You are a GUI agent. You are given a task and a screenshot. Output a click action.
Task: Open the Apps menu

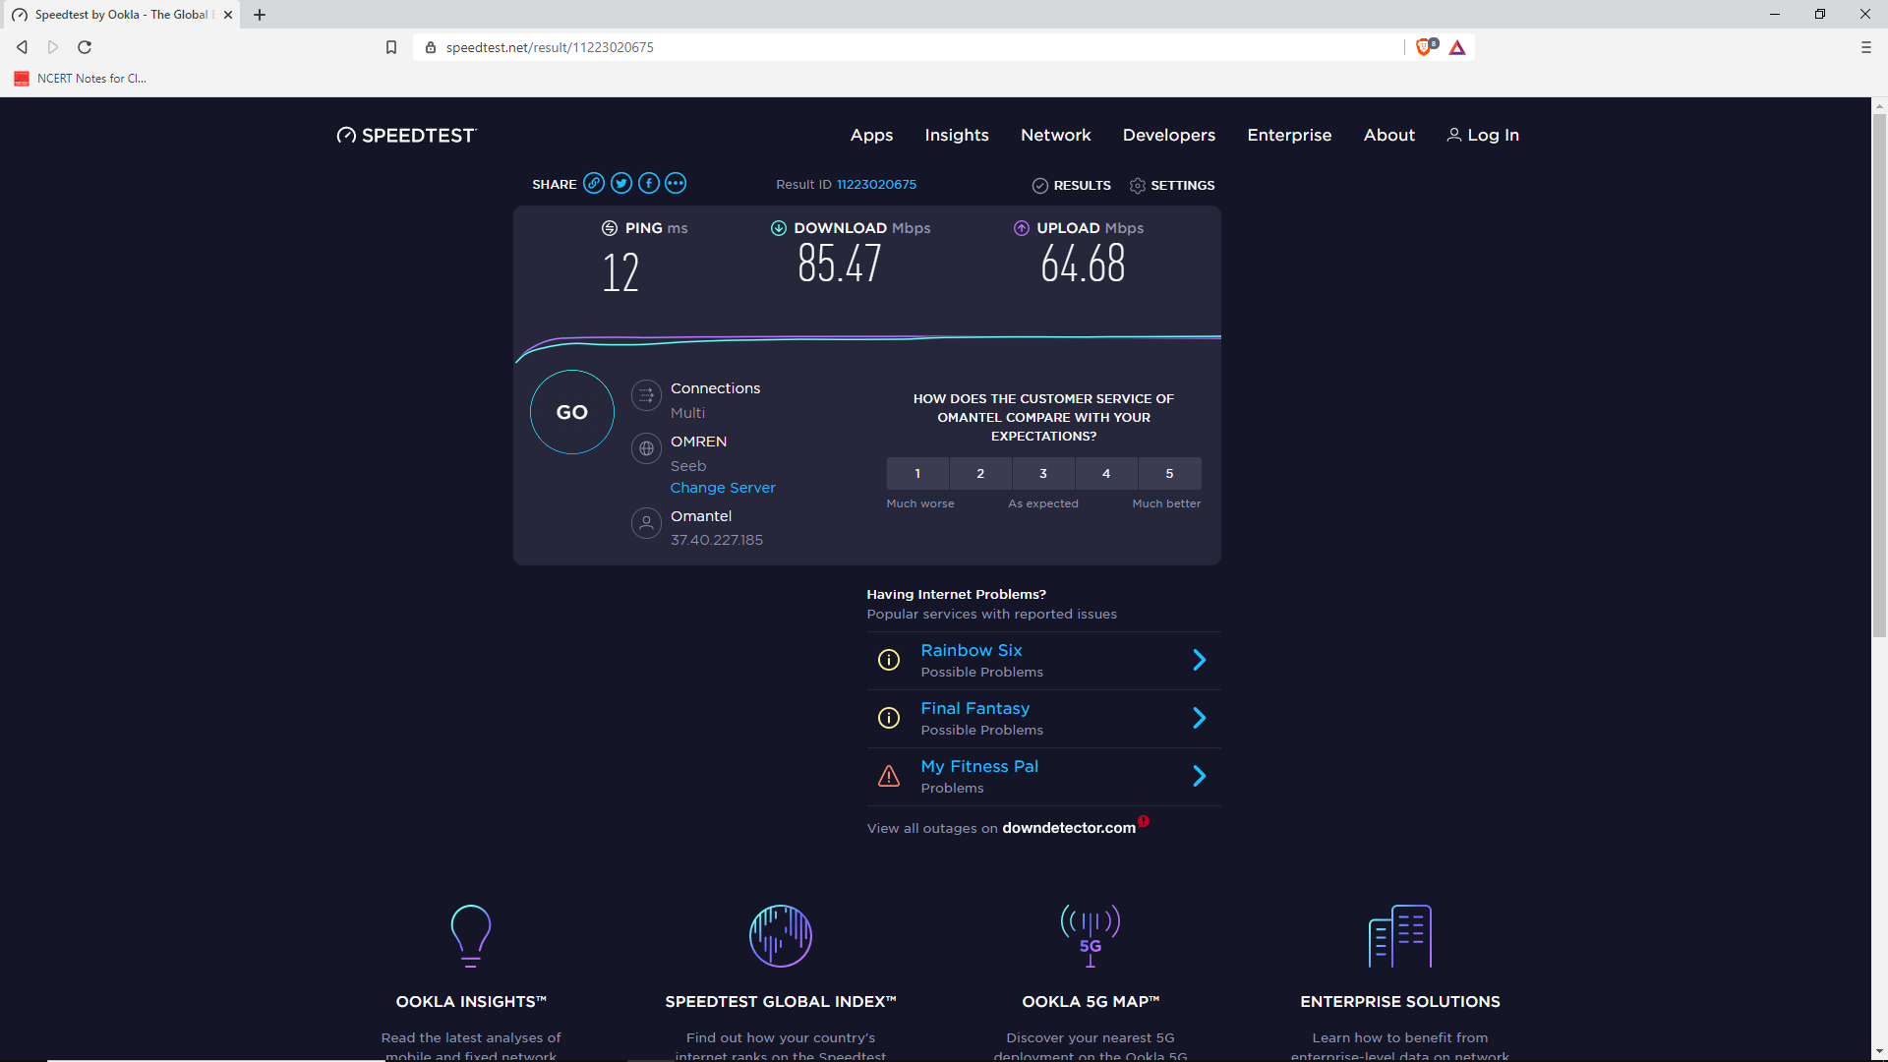(871, 136)
